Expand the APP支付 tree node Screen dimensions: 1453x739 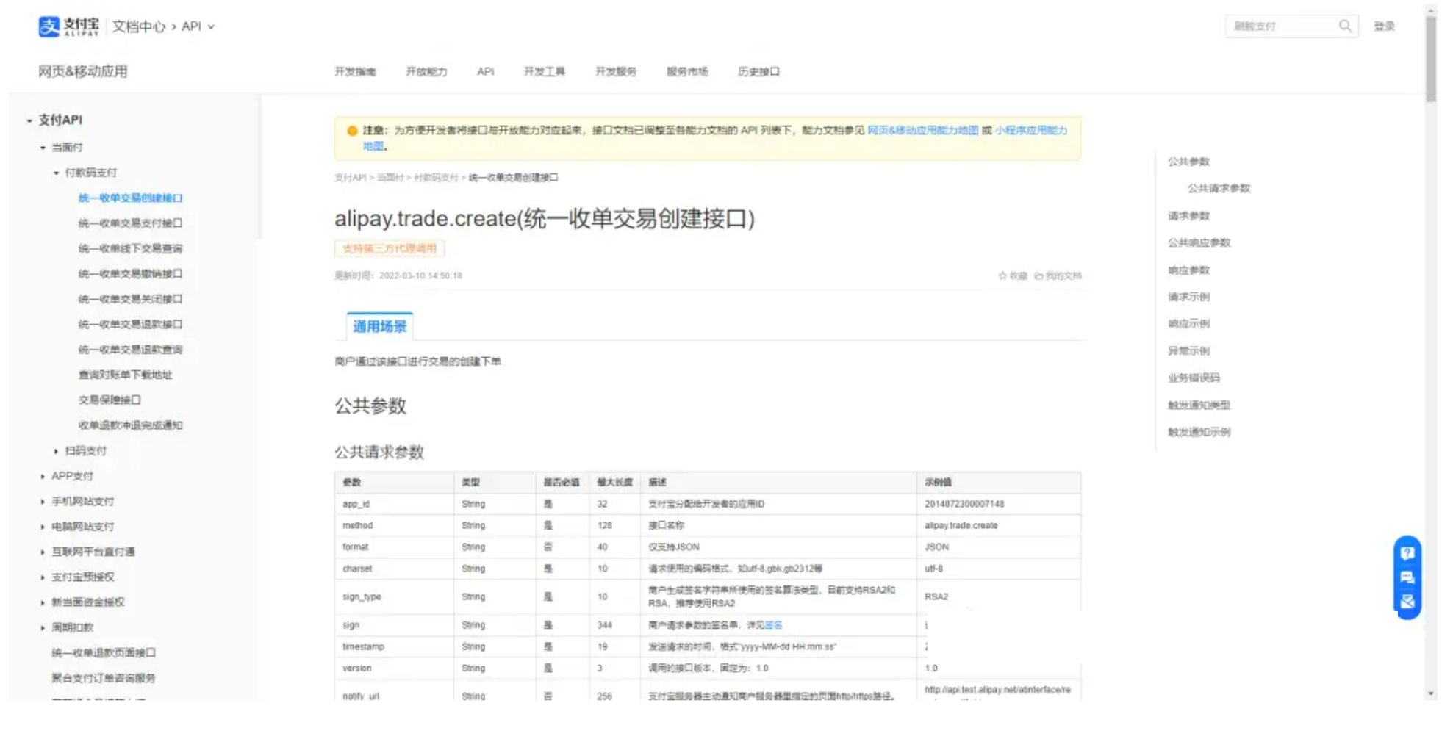coord(43,477)
